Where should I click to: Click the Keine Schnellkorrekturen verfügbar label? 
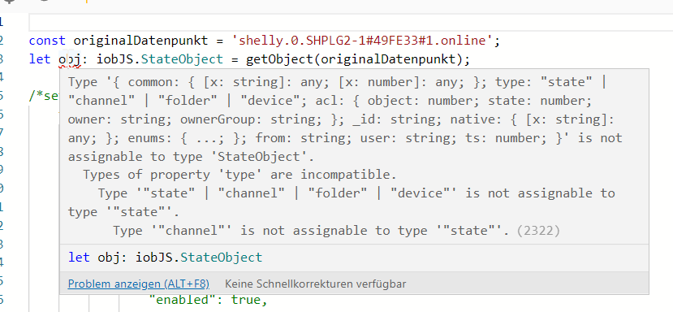[x=316, y=284]
